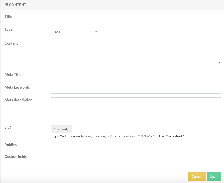The width and height of the screenshot is (224, 183).
Task: Click inside the Meta Title field
Action: 136,76
